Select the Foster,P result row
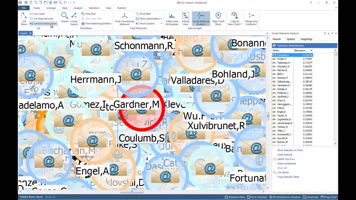Screen dimensions: 356x200 pos(292,59)
